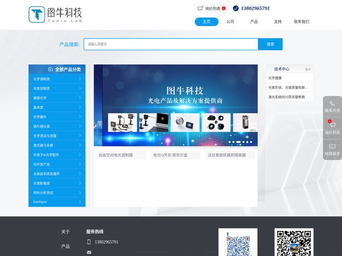This screenshot has height=256, width=342.
Task: Click the first banner thumbnail of optical mounts
Action: pos(123,122)
